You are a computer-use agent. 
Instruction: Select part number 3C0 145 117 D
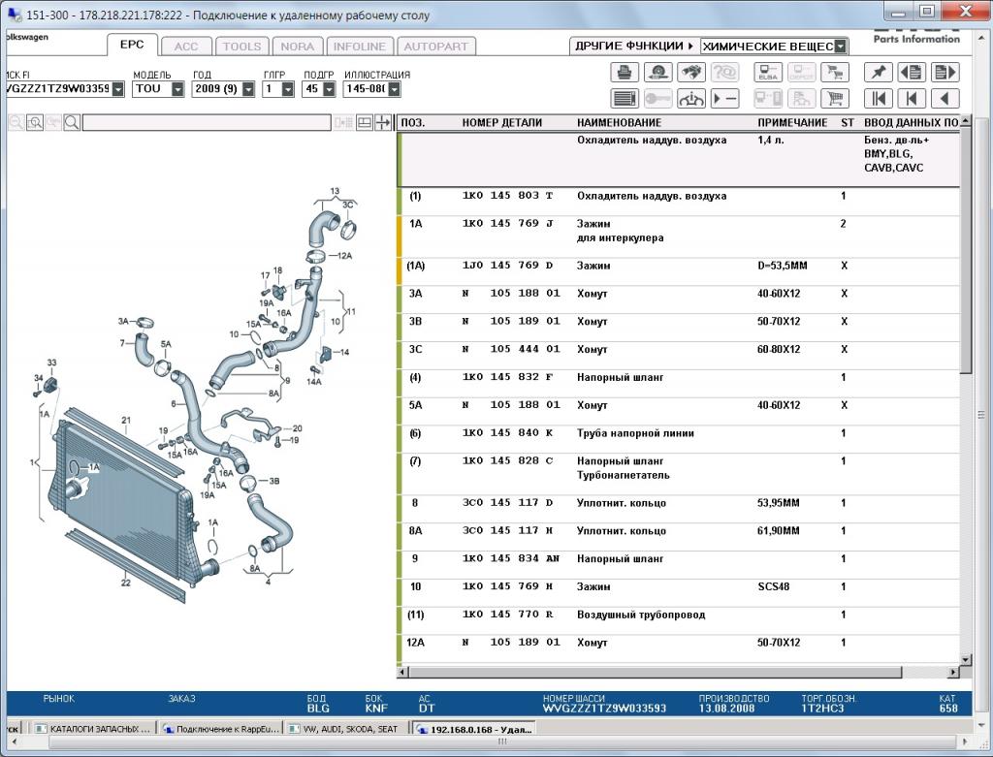[507, 502]
